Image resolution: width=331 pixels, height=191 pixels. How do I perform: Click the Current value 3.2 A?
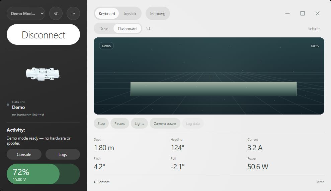click(255, 148)
